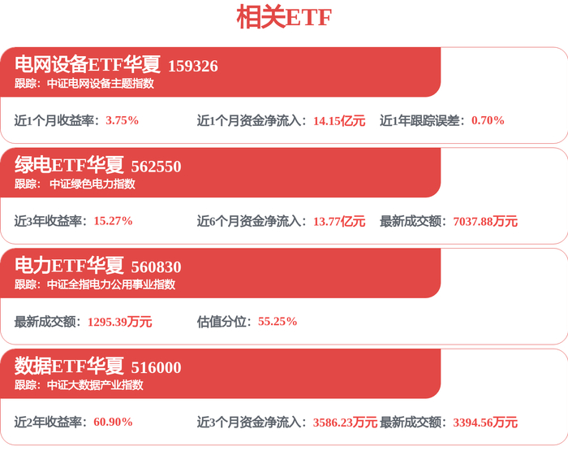Click 13.77亿元 six-month net inflow
568x451 pixels.
pos(339,221)
